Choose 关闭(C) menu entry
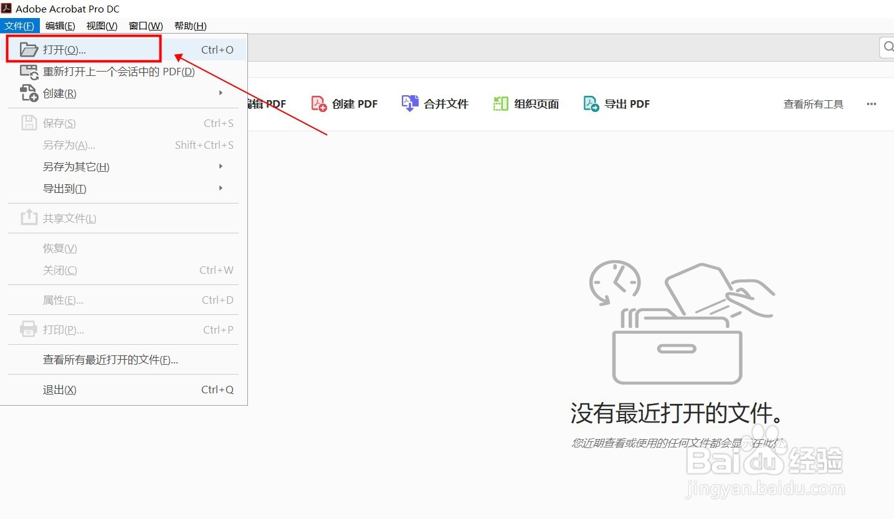 pos(123,270)
